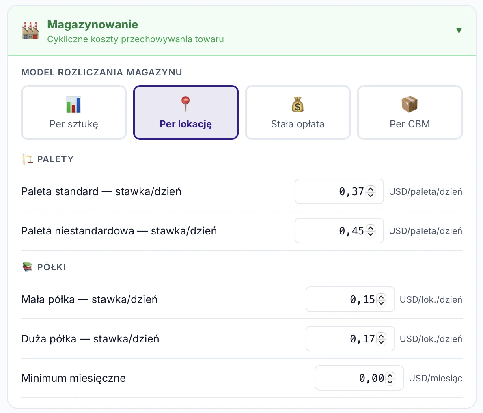This screenshot has height=413, width=483.
Task: Increase Minimum miesięczne with up arrow
Action: pyautogui.click(x=390, y=375)
